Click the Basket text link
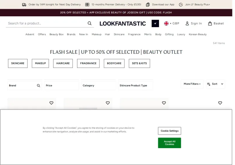 tap(219, 23)
